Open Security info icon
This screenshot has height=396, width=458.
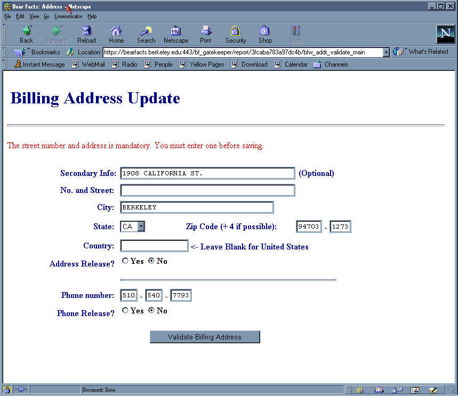235,34
